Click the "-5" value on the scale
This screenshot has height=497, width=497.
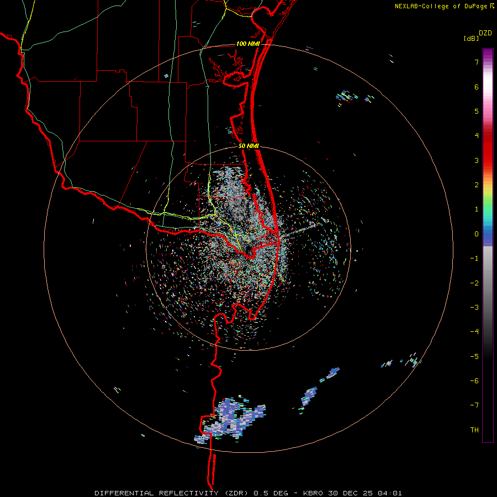tap(474, 357)
